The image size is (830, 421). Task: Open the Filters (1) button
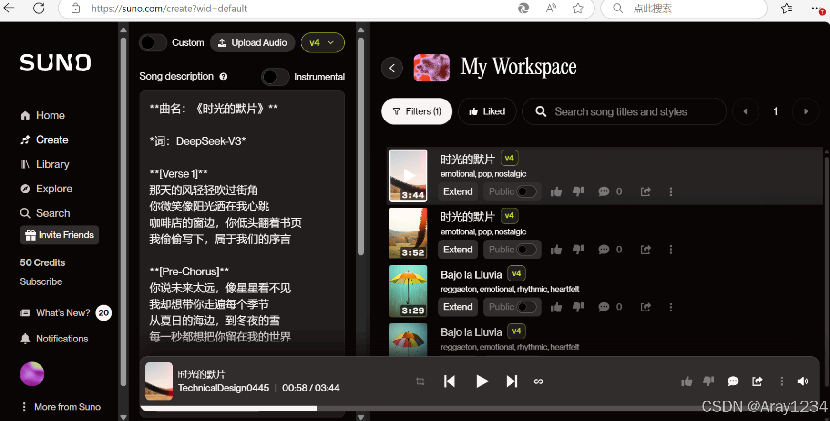click(417, 111)
